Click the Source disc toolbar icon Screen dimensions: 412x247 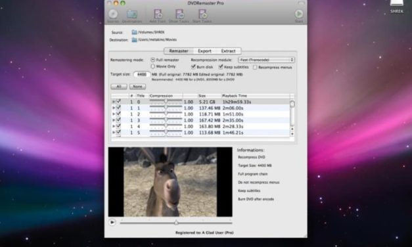pos(113,14)
